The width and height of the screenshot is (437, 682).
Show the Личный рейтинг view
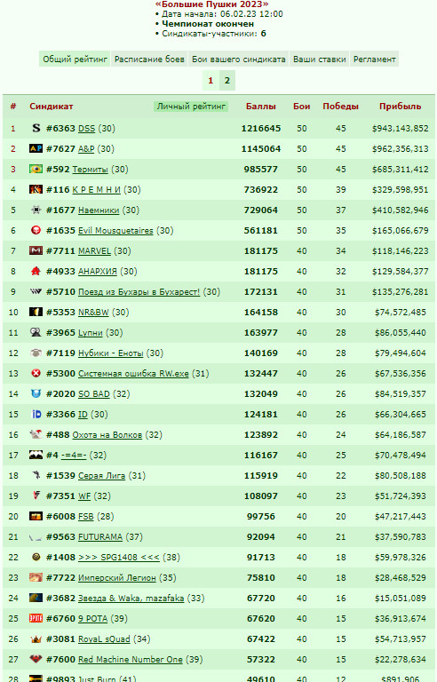pyautogui.click(x=191, y=107)
